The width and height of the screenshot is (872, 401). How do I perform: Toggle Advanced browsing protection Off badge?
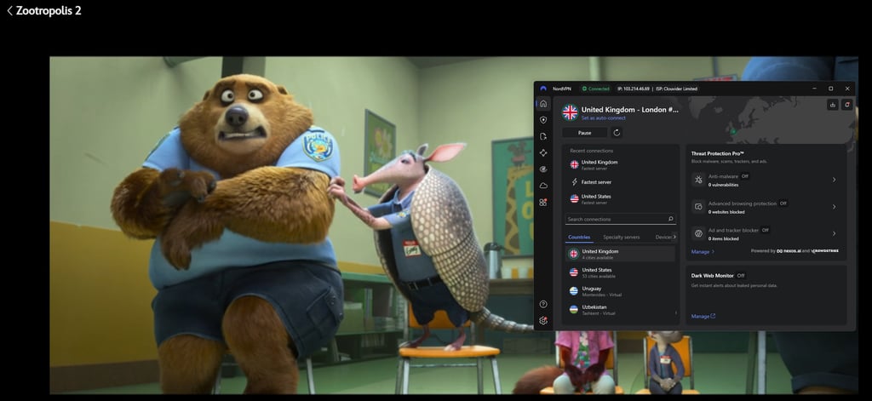(x=783, y=203)
